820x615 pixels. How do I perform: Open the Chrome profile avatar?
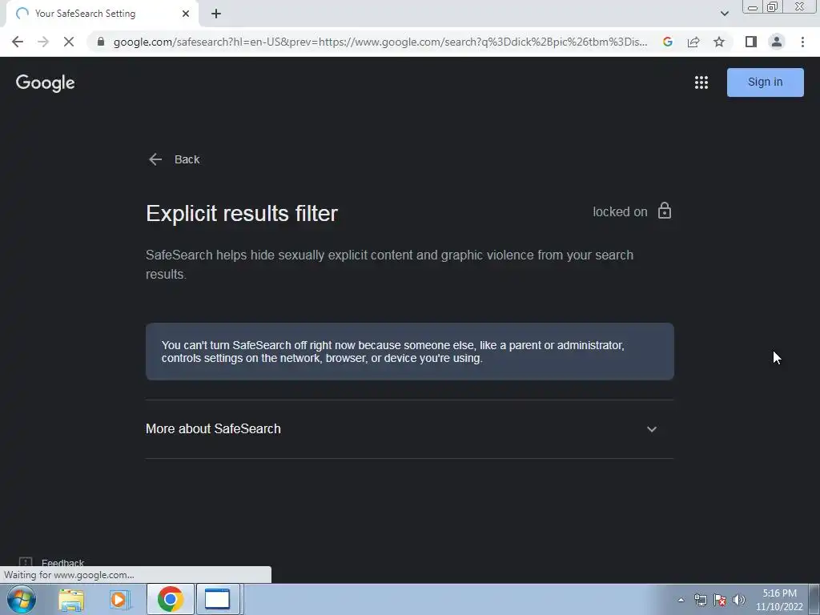click(777, 42)
